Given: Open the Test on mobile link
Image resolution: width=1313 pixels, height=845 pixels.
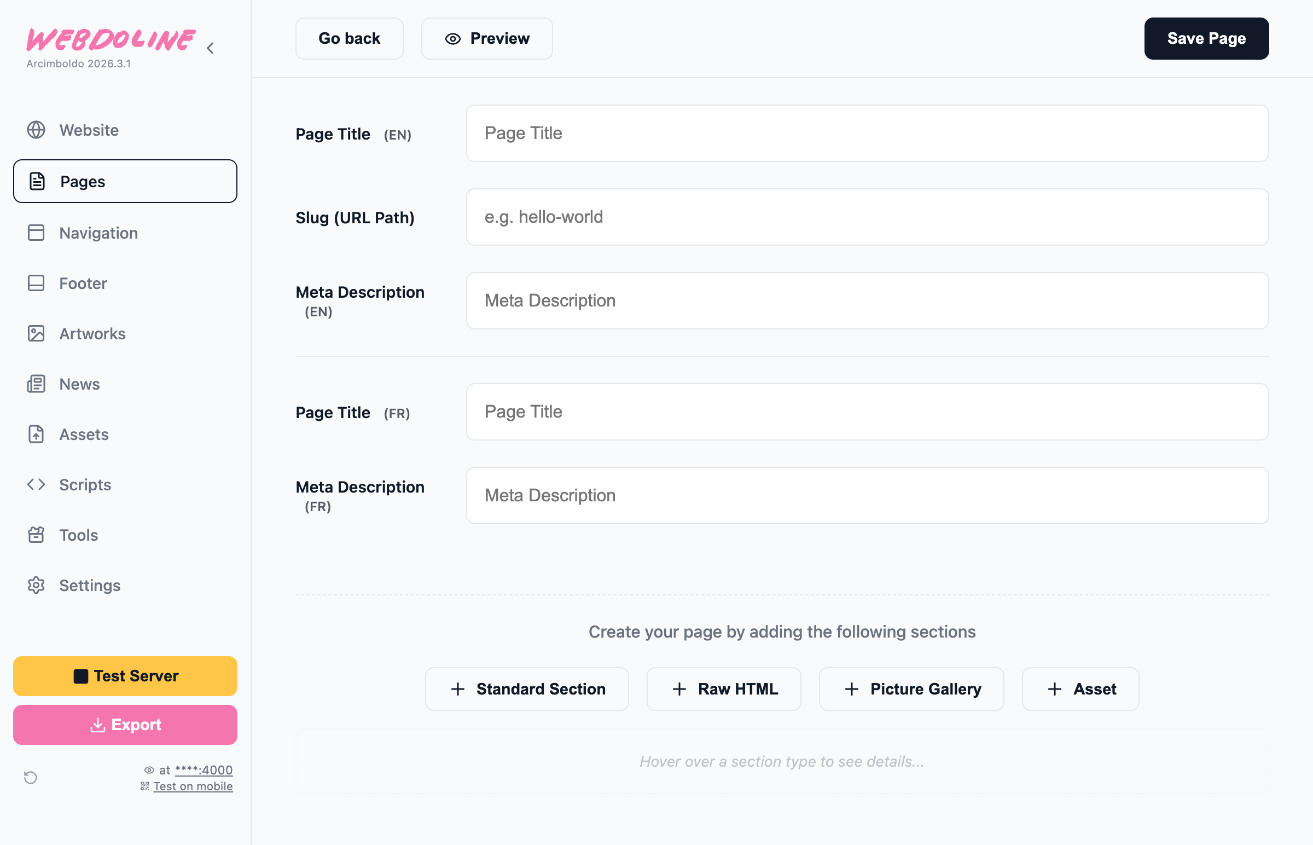Looking at the screenshot, I should pos(193,786).
